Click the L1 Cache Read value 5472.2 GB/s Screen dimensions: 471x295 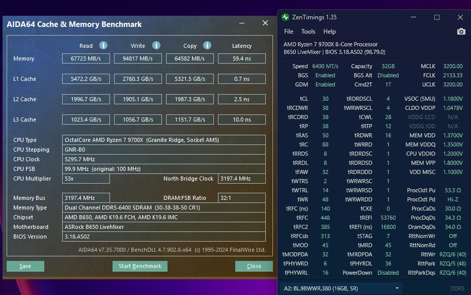86,79
